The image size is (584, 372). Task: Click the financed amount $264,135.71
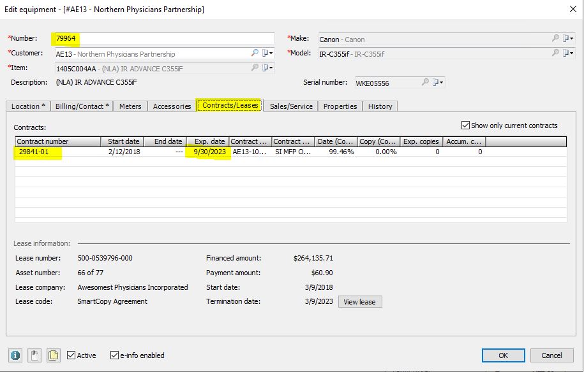(x=313, y=258)
